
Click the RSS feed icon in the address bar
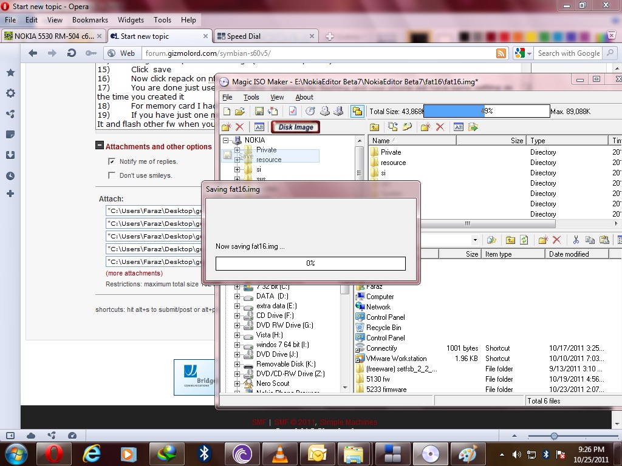501,53
